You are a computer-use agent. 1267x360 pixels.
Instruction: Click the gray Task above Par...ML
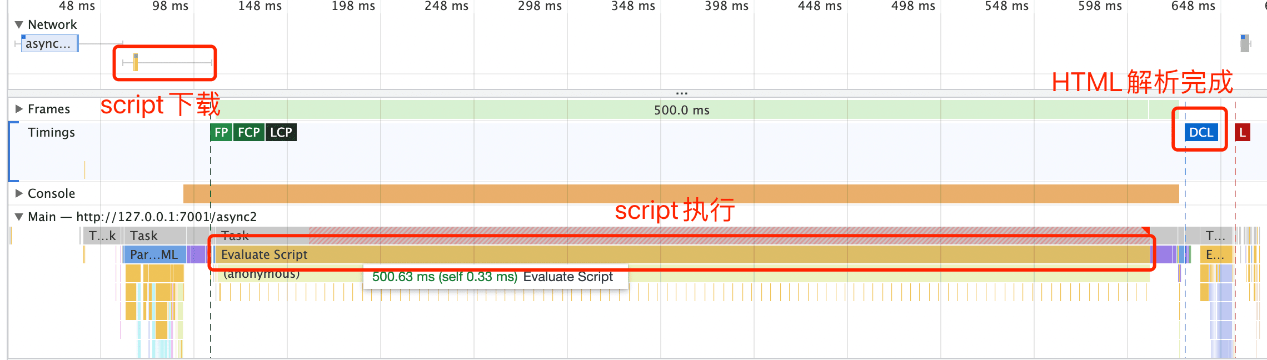tap(156, 236)
